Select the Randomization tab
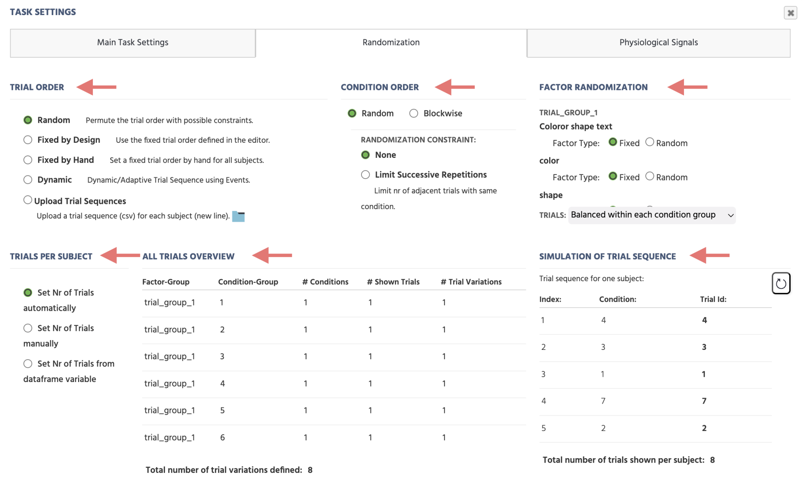Screen dimensions: 802x498 coord(390,42)
